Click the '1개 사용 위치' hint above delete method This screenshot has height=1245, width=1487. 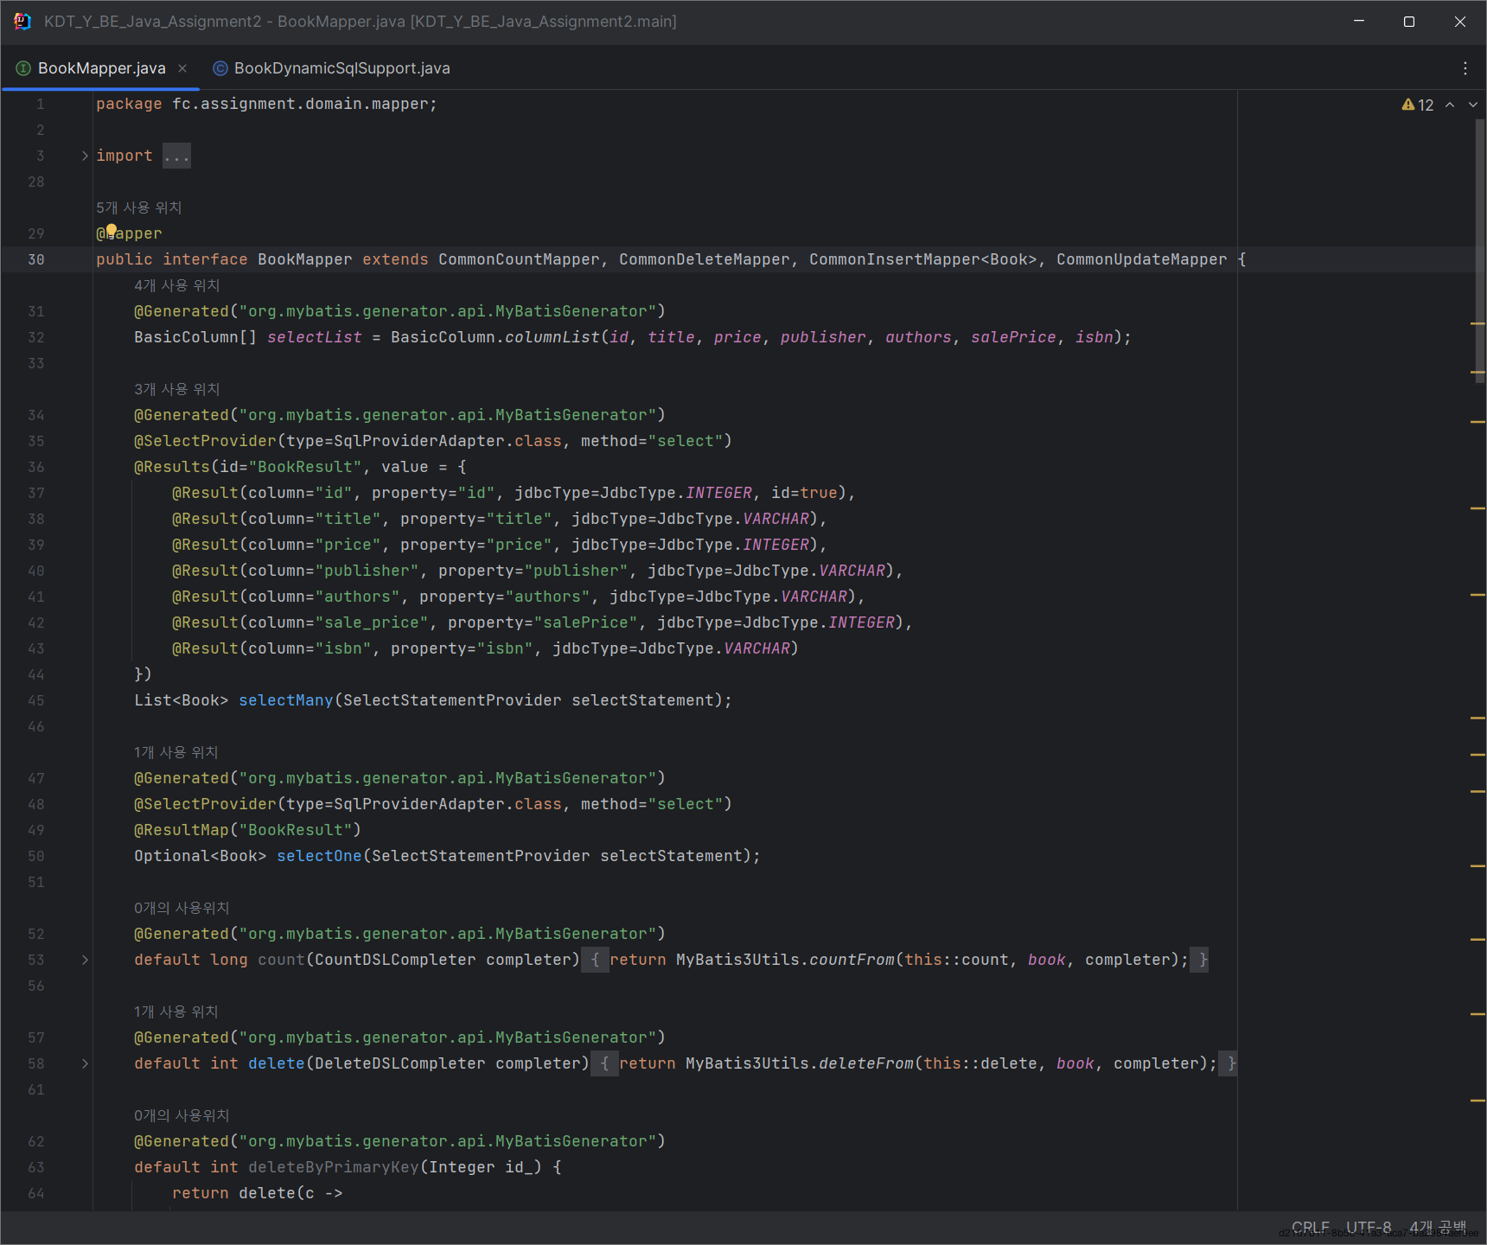tap(176, 1012)
